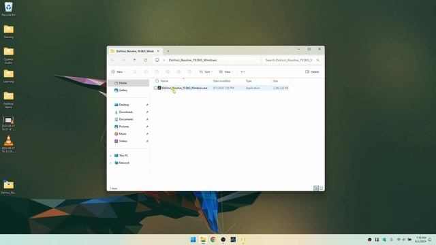Open Google Chrome from the taskbar
This screenshot has width=436, height=245.
click(x=213, y=240)
